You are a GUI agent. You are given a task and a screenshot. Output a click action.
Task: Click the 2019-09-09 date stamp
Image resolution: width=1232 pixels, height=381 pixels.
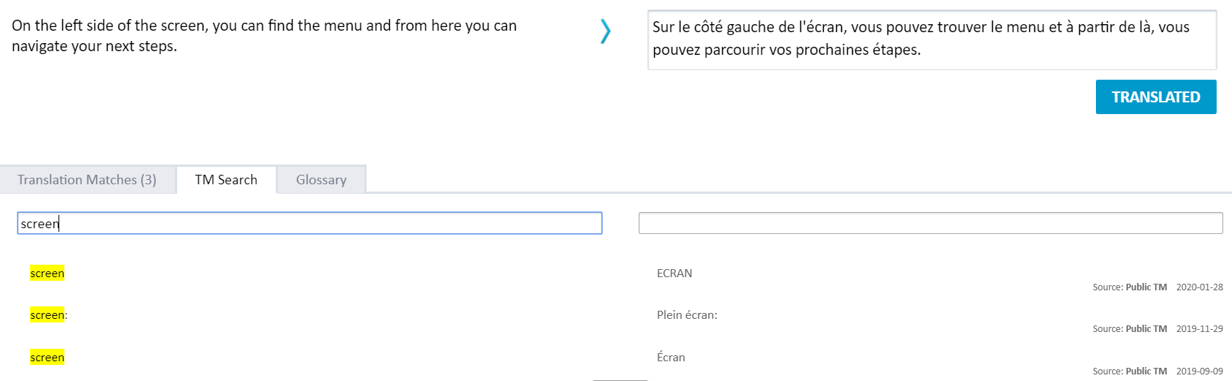click(1199, 371)
